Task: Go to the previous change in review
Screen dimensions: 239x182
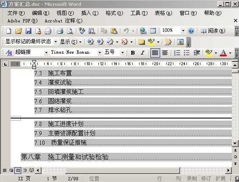Action: [x=91, y=42]
